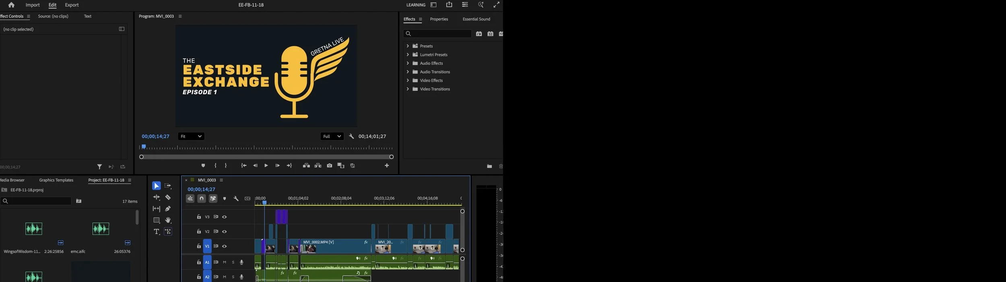Export a frame with the camera icon
The image size is (1006, 282).
coord(330,166)
